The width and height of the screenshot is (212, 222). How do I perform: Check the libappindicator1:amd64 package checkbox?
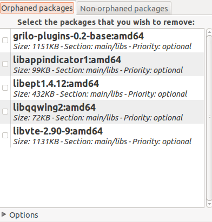tap(5, 64)
